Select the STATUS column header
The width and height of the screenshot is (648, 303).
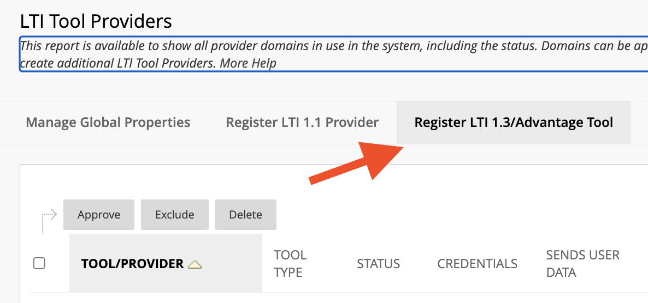378,264
